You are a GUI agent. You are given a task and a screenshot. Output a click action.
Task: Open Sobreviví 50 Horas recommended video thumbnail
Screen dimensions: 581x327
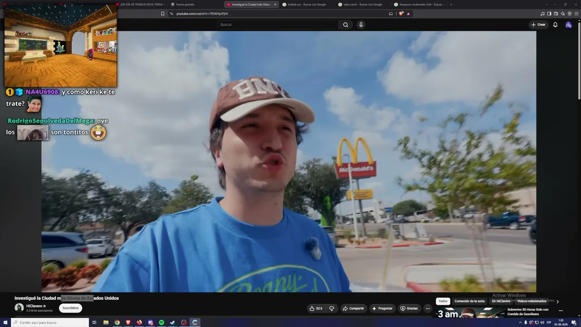(x=471, y=313)
